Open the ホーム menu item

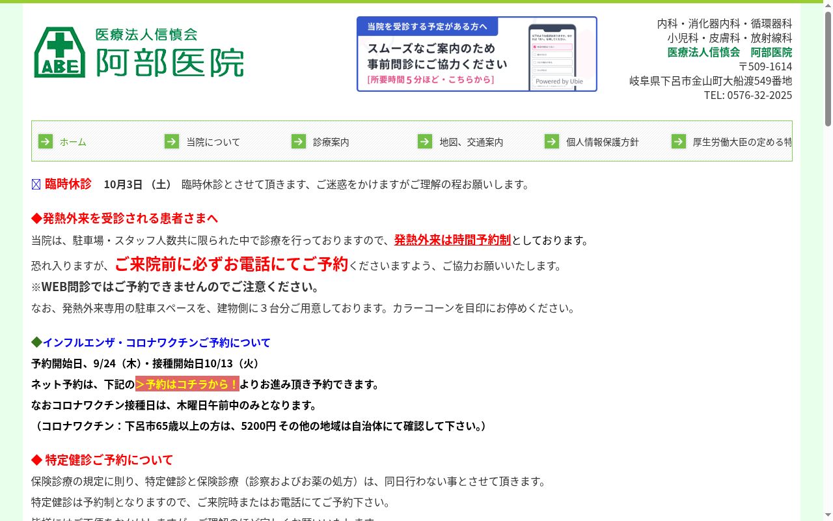point(73,142)
